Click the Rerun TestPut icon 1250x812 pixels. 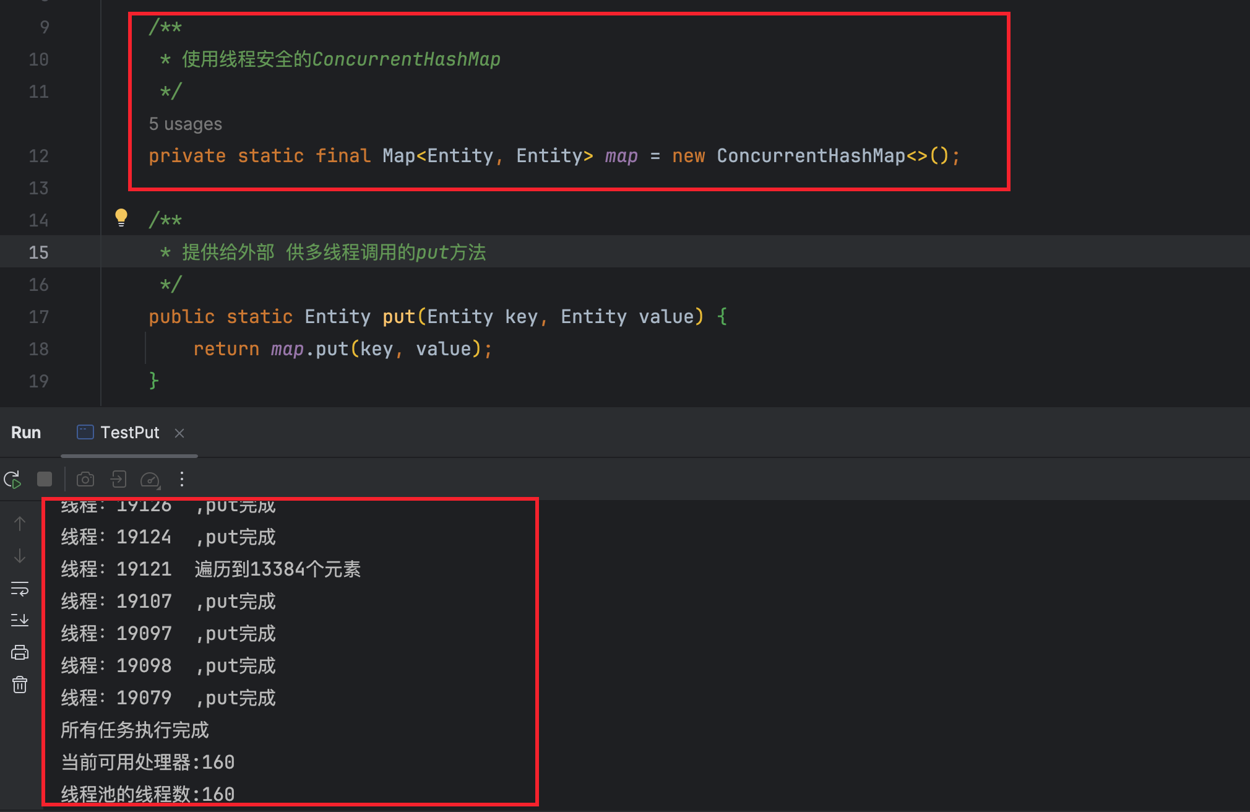tap(12, 479)
